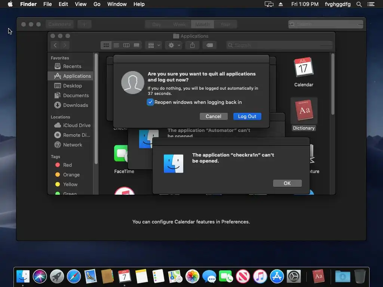Click the Finder window search field
Image resolution: width=383 pixels, height=287 pixels.
[x=279, y=45]
